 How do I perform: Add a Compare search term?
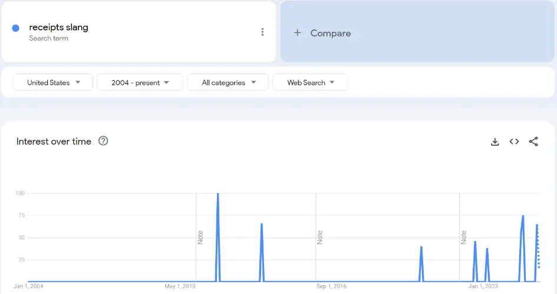417,32
